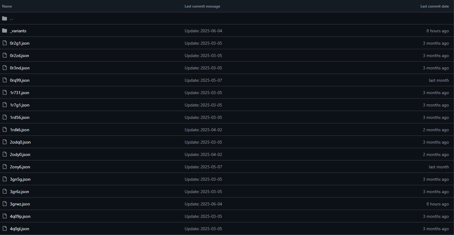Open the 2odq0.json file
The image size is (454, 235).
click(x=20, y=142)
